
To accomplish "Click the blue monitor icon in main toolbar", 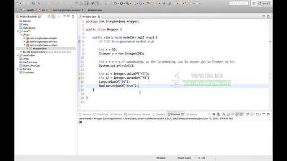I will [34, 3].
